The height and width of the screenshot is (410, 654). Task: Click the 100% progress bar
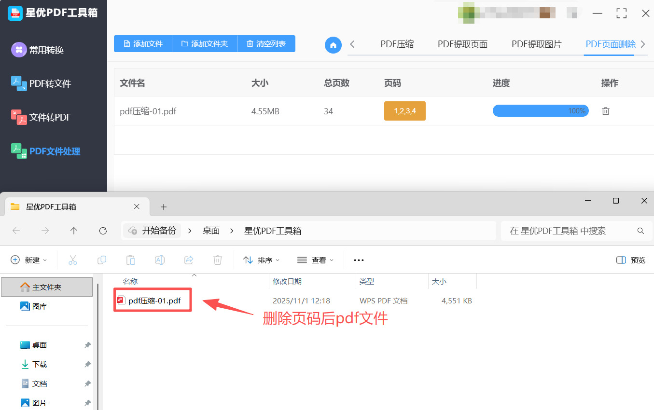pyautogui.click(x=541, y=111)
